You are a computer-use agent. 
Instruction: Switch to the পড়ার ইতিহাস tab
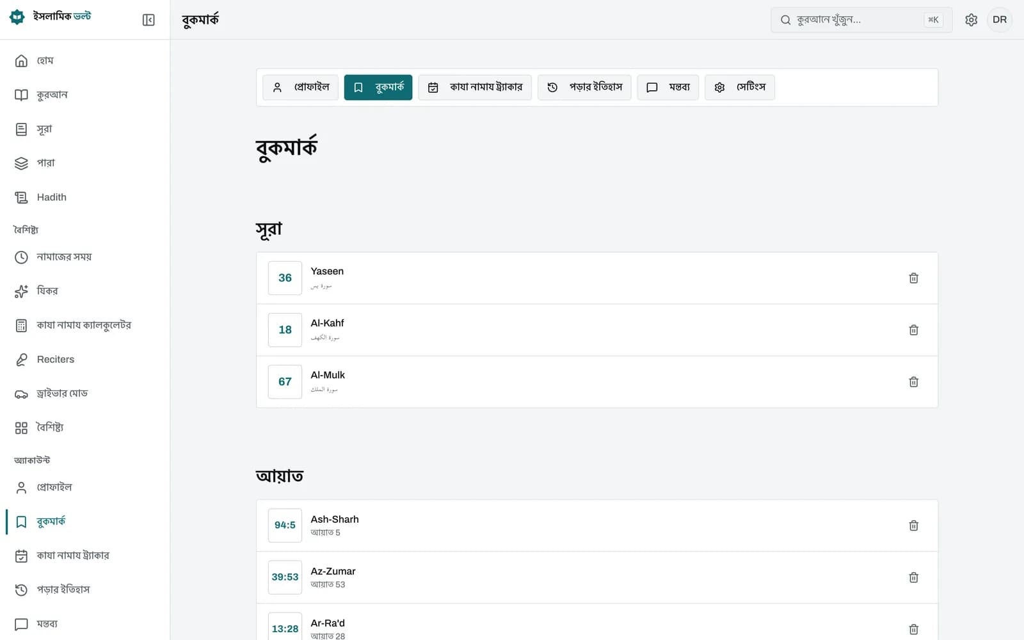584,87
